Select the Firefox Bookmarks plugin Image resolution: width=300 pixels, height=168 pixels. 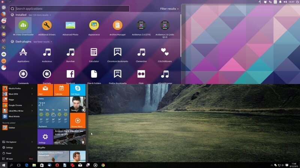(117, 77)
